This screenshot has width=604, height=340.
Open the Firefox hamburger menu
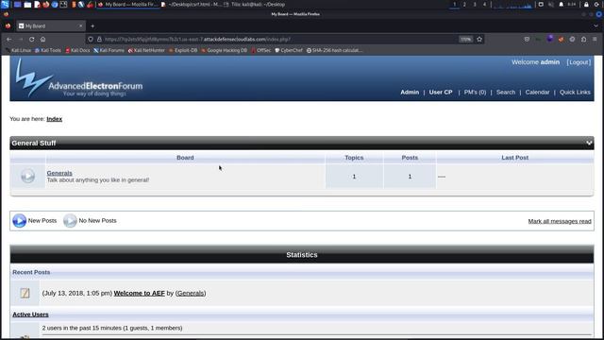tap(596, 39)
